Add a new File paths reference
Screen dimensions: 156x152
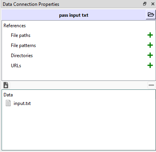tap(150, 35)
